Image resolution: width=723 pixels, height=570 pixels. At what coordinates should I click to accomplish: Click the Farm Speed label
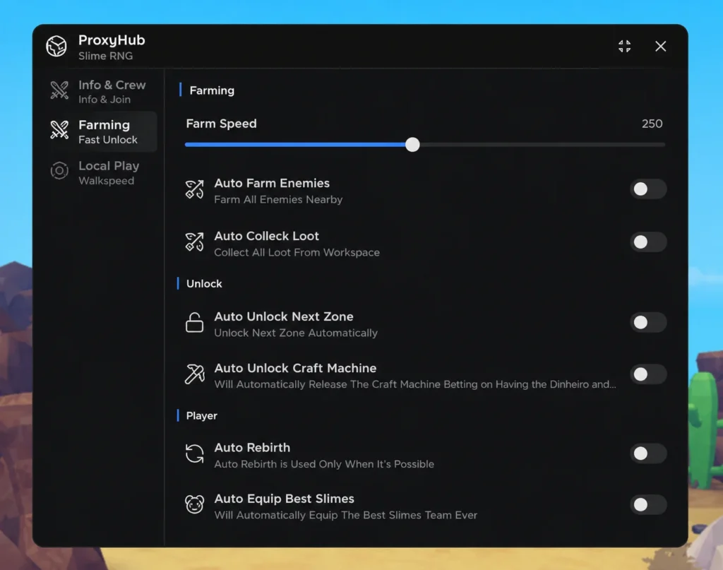pyautogui.click(x=221, y=124)
